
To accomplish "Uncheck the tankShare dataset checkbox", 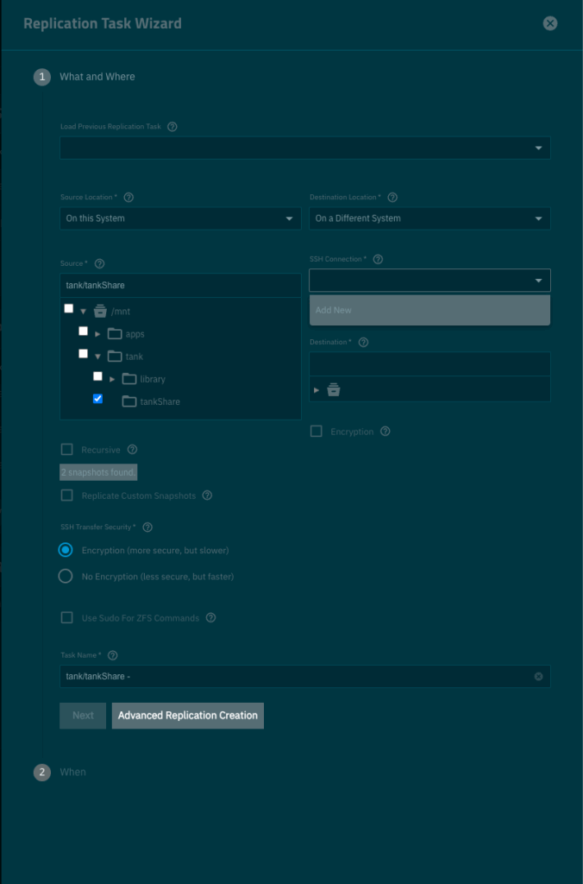I will (98, 399).
